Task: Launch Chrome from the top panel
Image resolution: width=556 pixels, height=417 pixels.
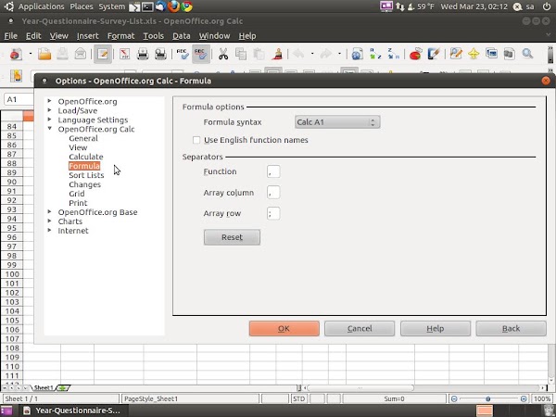Action: (x=187, y=6)
